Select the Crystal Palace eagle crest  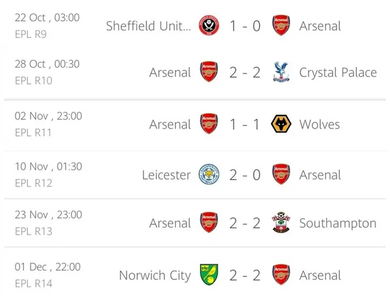point(281,72)
